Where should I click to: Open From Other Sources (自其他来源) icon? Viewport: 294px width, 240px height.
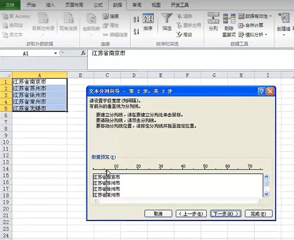[x=43, y=18]
